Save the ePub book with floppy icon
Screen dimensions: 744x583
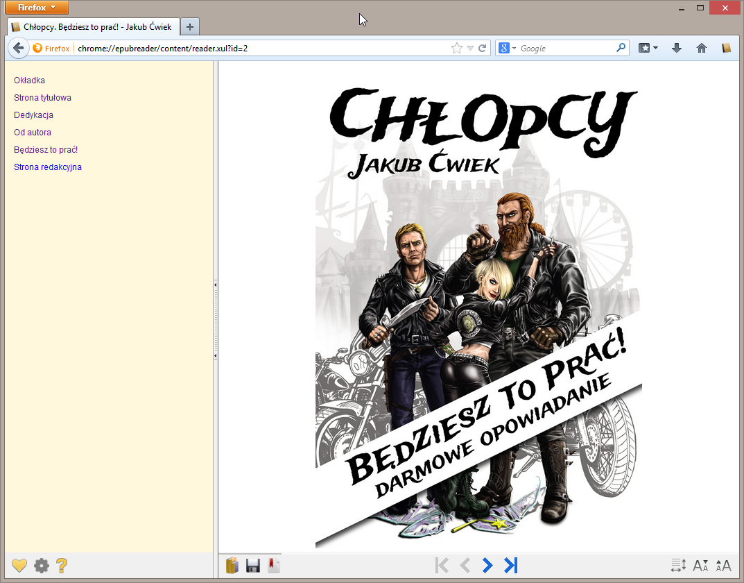click(253, 566)
